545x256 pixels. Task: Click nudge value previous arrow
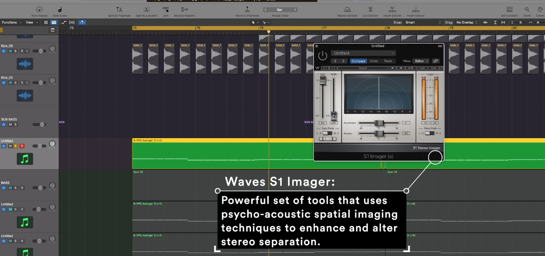265,10
